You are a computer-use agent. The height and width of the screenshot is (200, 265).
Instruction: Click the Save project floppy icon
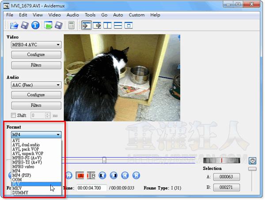coord(59,26)
